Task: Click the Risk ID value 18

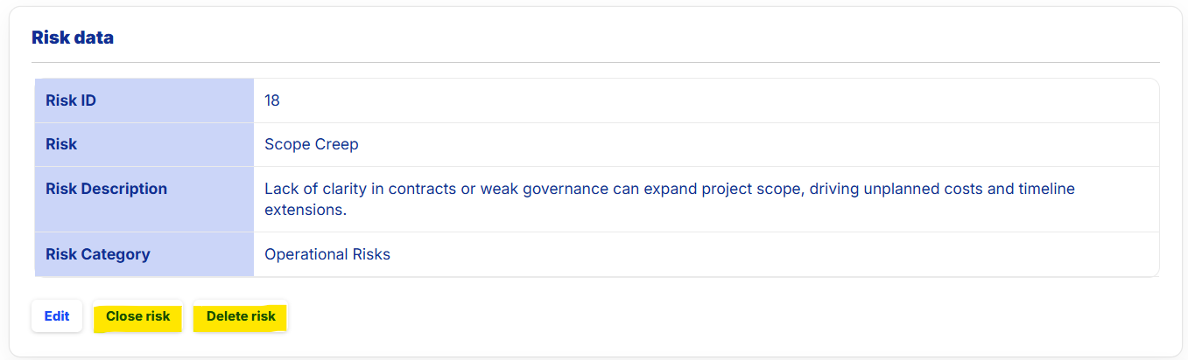Action: coord(272,100)
